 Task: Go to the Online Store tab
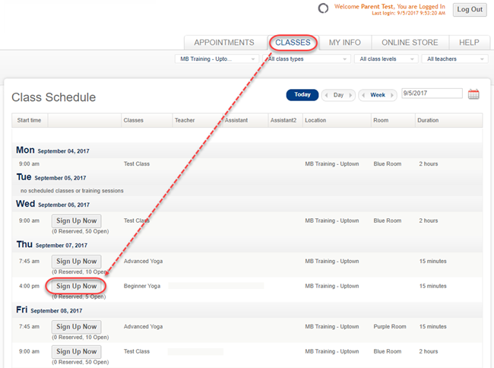point(410,43)
